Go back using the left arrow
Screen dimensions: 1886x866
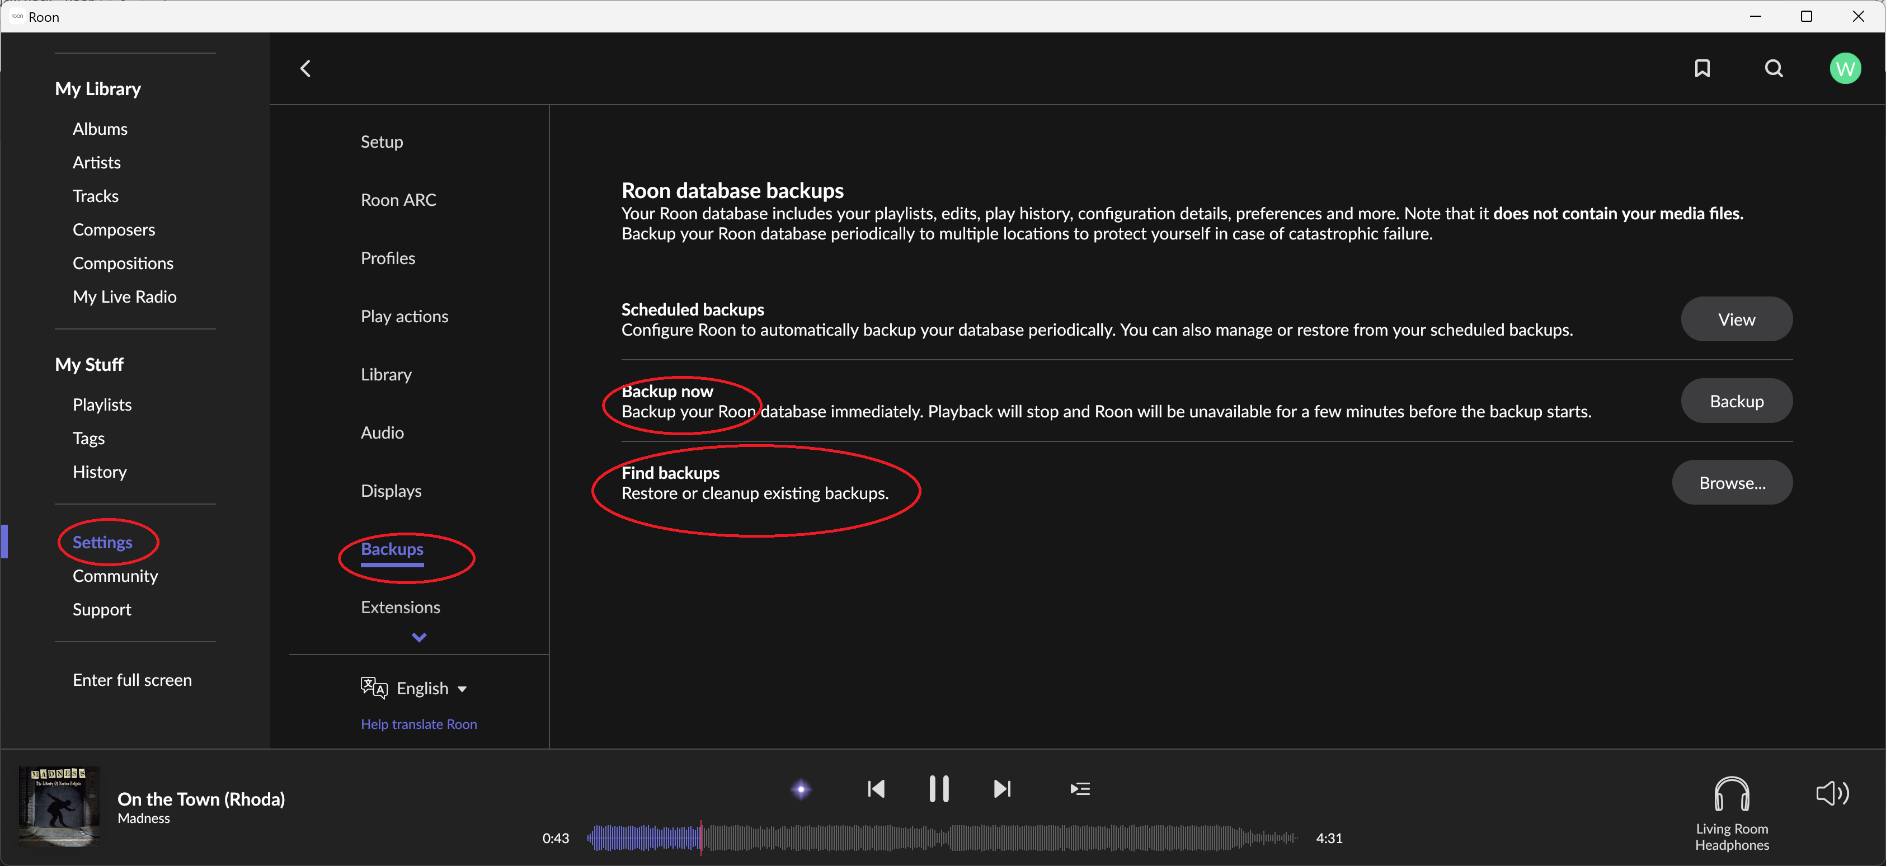coord(306,68)
